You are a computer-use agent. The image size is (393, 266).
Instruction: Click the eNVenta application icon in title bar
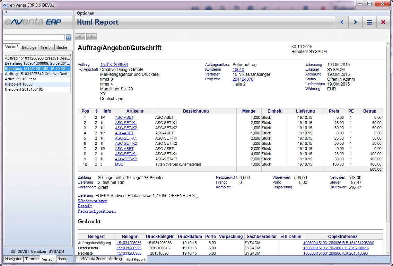(x=6, y=5)
